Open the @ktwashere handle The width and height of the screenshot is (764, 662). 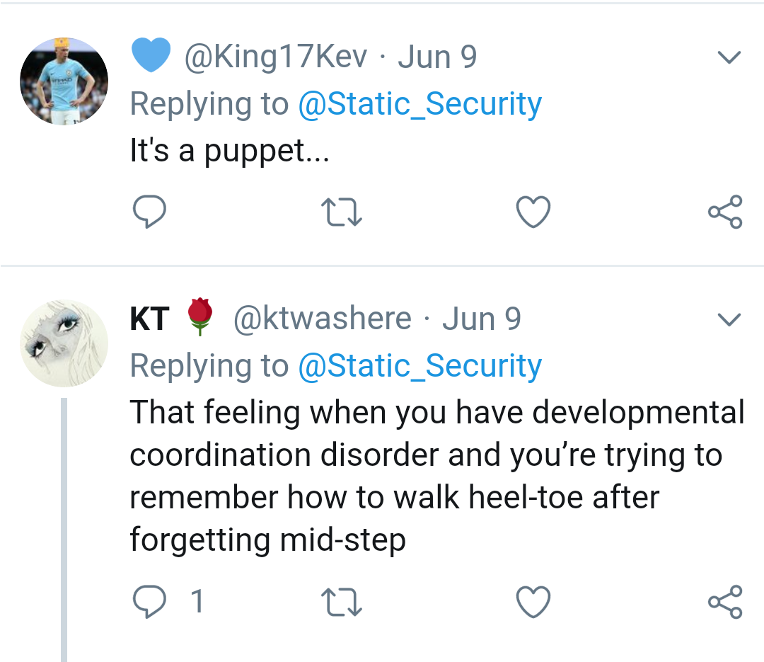pos(321,319)
